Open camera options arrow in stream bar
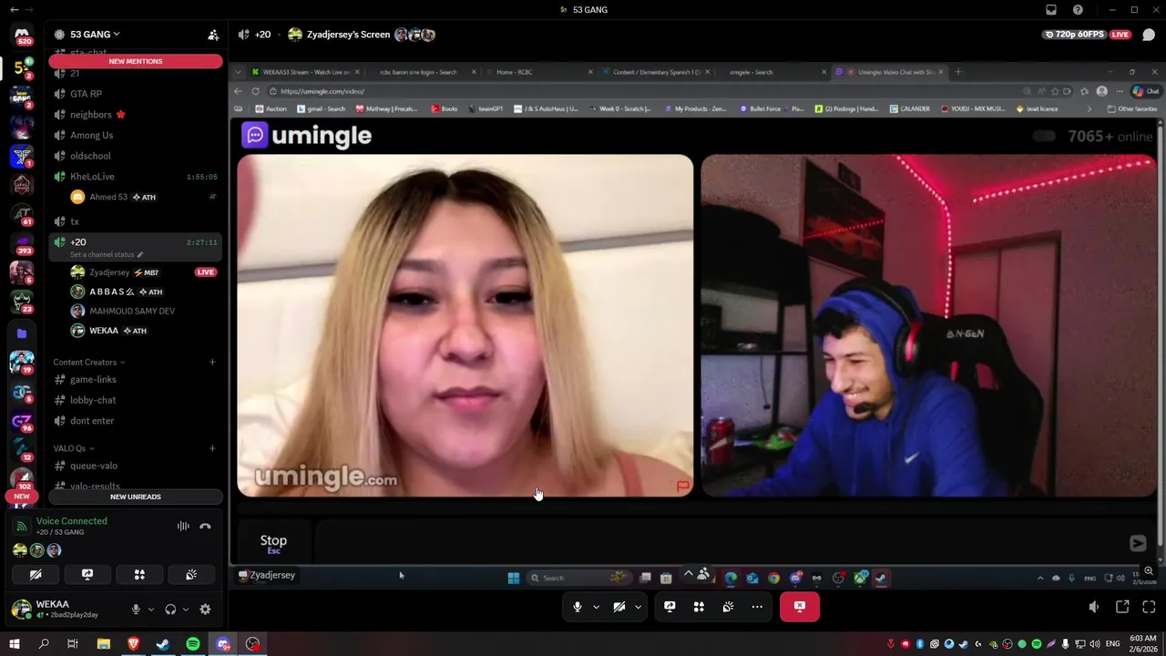1166x656 pixels. [638, 607]
